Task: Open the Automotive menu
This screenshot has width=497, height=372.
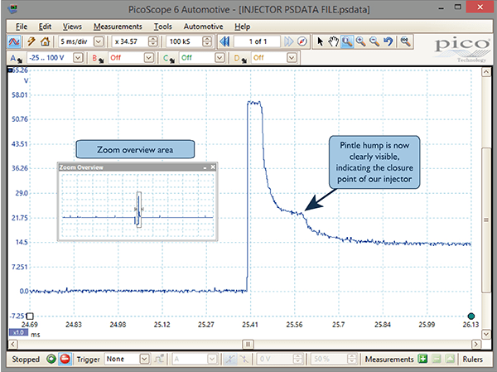Action: 203,27
